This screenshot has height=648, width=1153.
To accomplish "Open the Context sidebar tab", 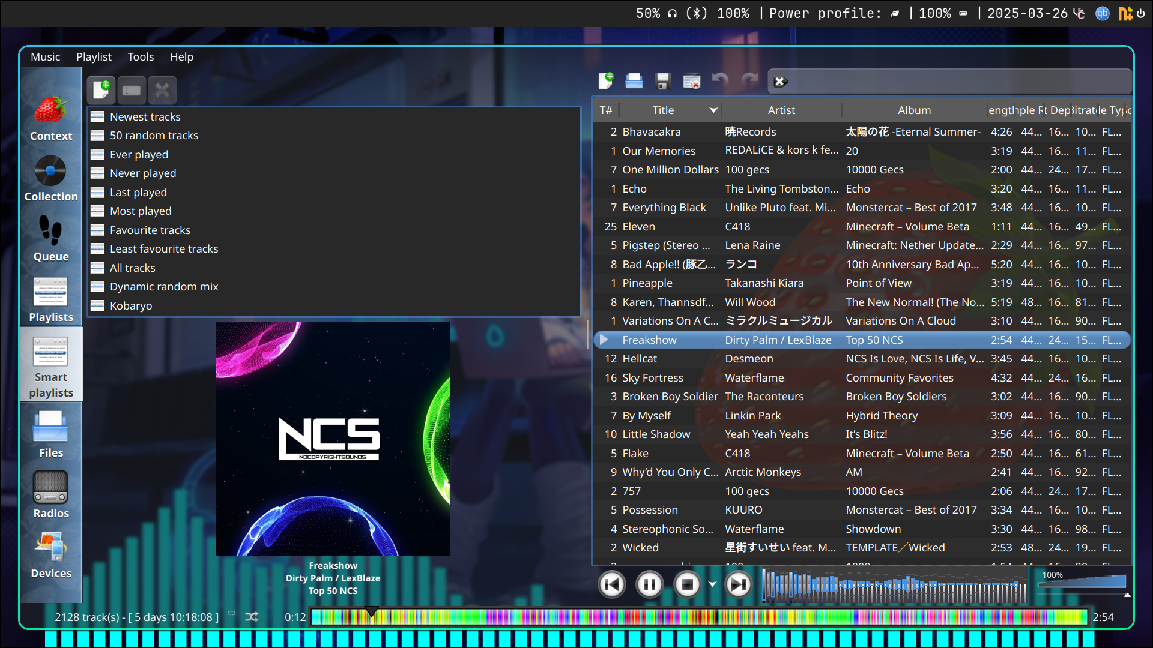I will pyautogui.click(x=51, y=118).
